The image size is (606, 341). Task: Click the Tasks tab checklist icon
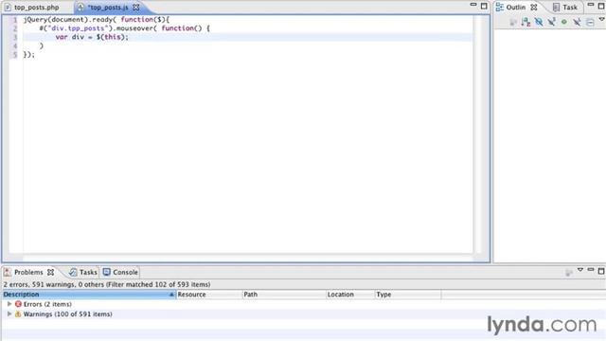pyautogui.click(x=73, y=272)
